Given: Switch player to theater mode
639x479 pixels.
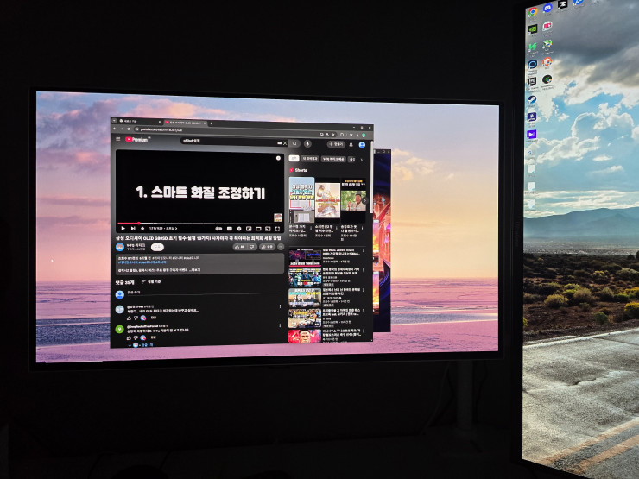Looking at the screenshot, I should click(258, 229).
